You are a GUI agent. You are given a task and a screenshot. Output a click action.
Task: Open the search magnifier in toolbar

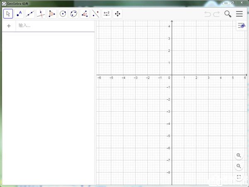tap(228, 14)
